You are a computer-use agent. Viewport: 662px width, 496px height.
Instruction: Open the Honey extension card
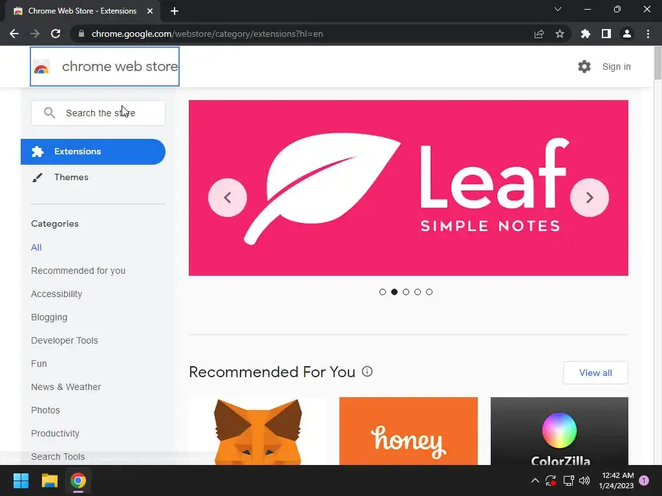coord(409,431)
